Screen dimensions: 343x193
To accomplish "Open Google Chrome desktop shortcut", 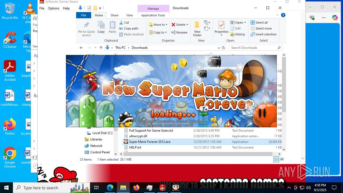I will (10, 157).
